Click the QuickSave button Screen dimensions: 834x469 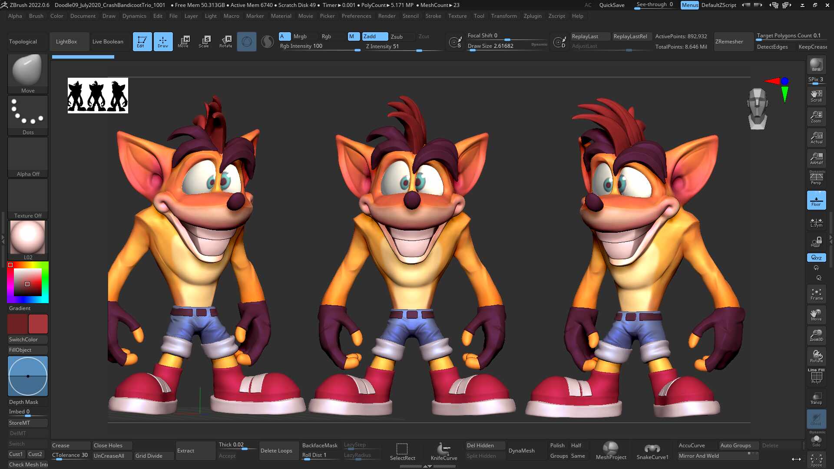[x=612, y=5]
